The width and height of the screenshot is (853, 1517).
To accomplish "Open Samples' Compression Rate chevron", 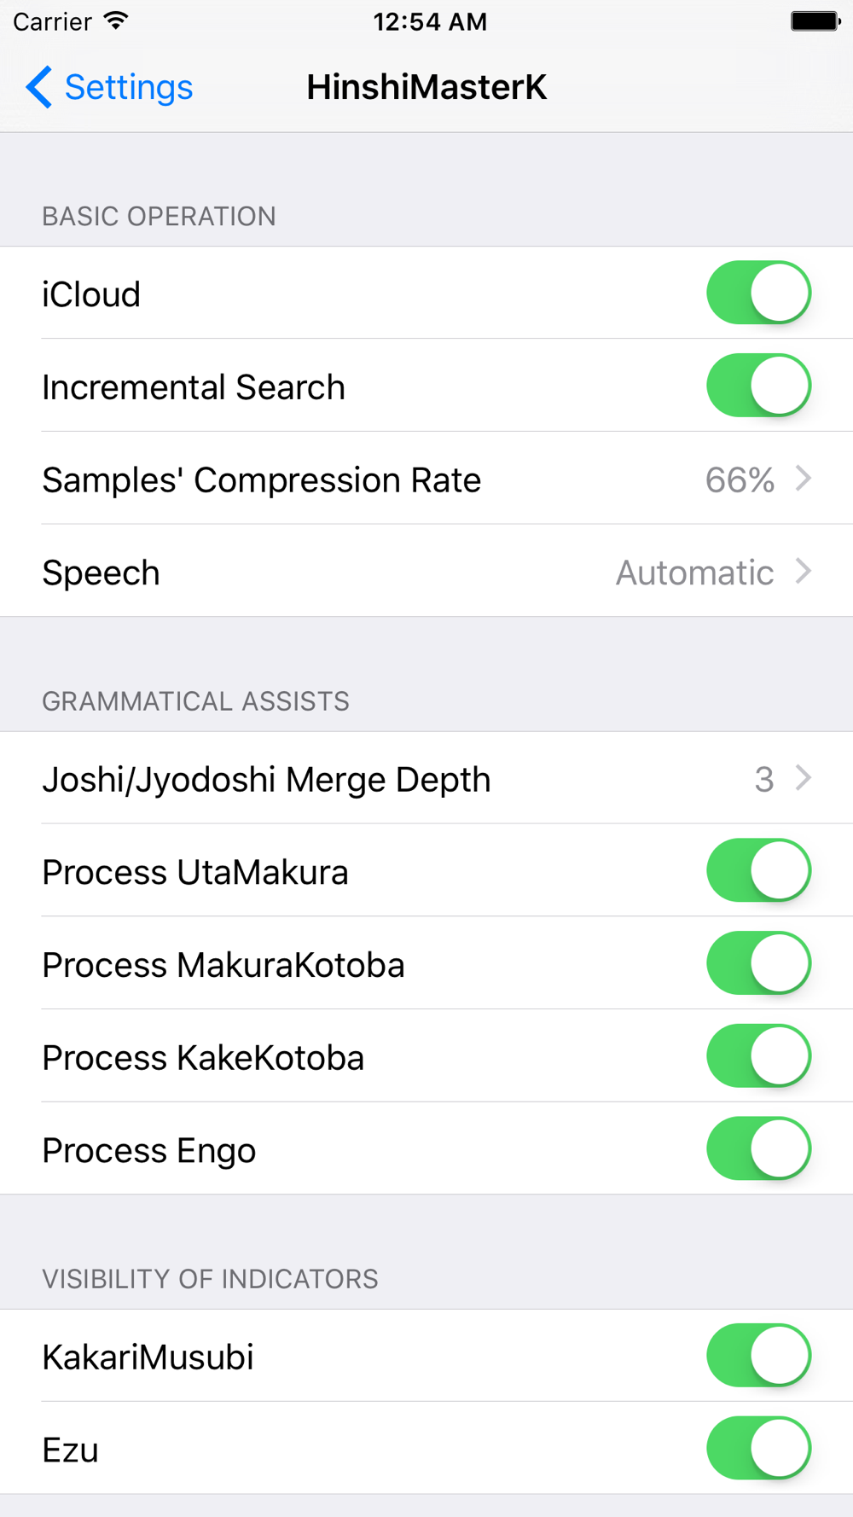I will (x=803, y=479).
